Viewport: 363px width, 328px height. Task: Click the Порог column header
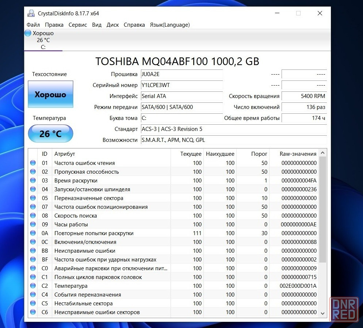[x=253, y=154]
